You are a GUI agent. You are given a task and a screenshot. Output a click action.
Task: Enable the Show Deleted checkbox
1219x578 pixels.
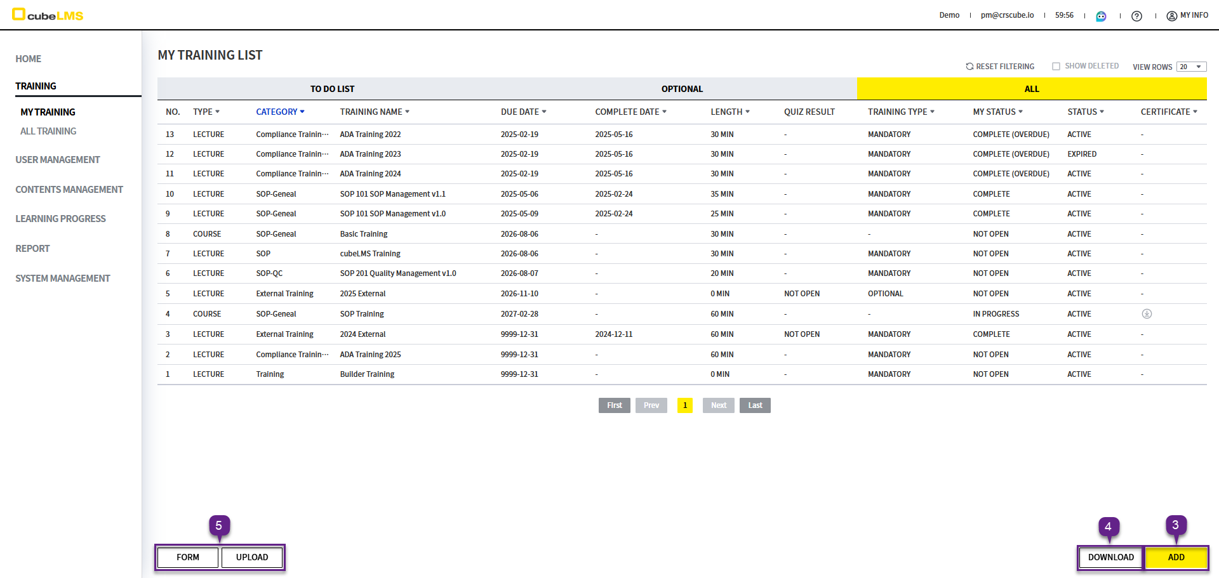(x=1056, y=67)
